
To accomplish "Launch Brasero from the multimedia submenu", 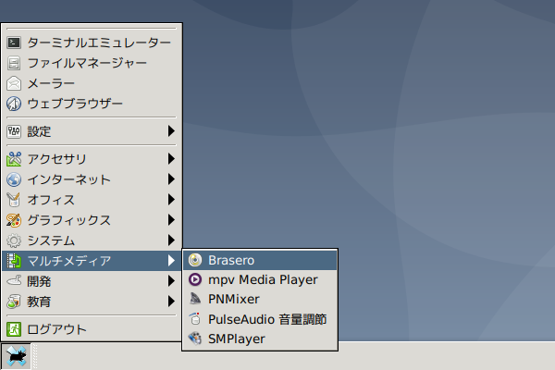I will point(260,260).
